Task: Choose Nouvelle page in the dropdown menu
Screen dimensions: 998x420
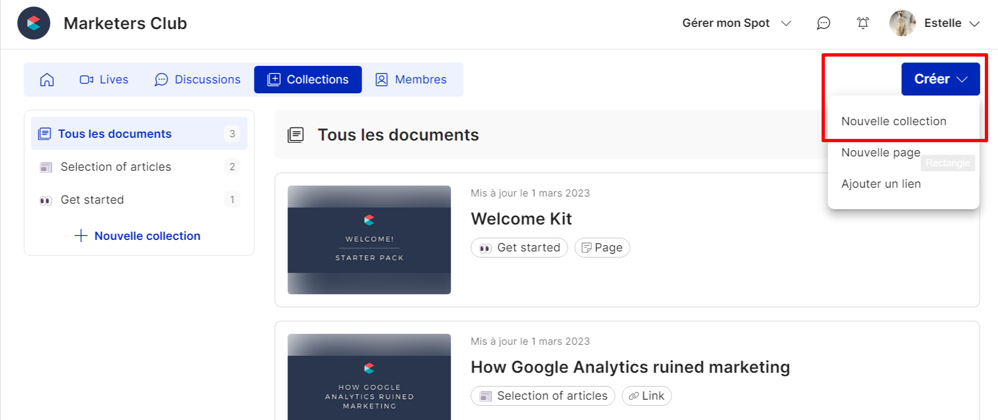Action: point(880,153)
